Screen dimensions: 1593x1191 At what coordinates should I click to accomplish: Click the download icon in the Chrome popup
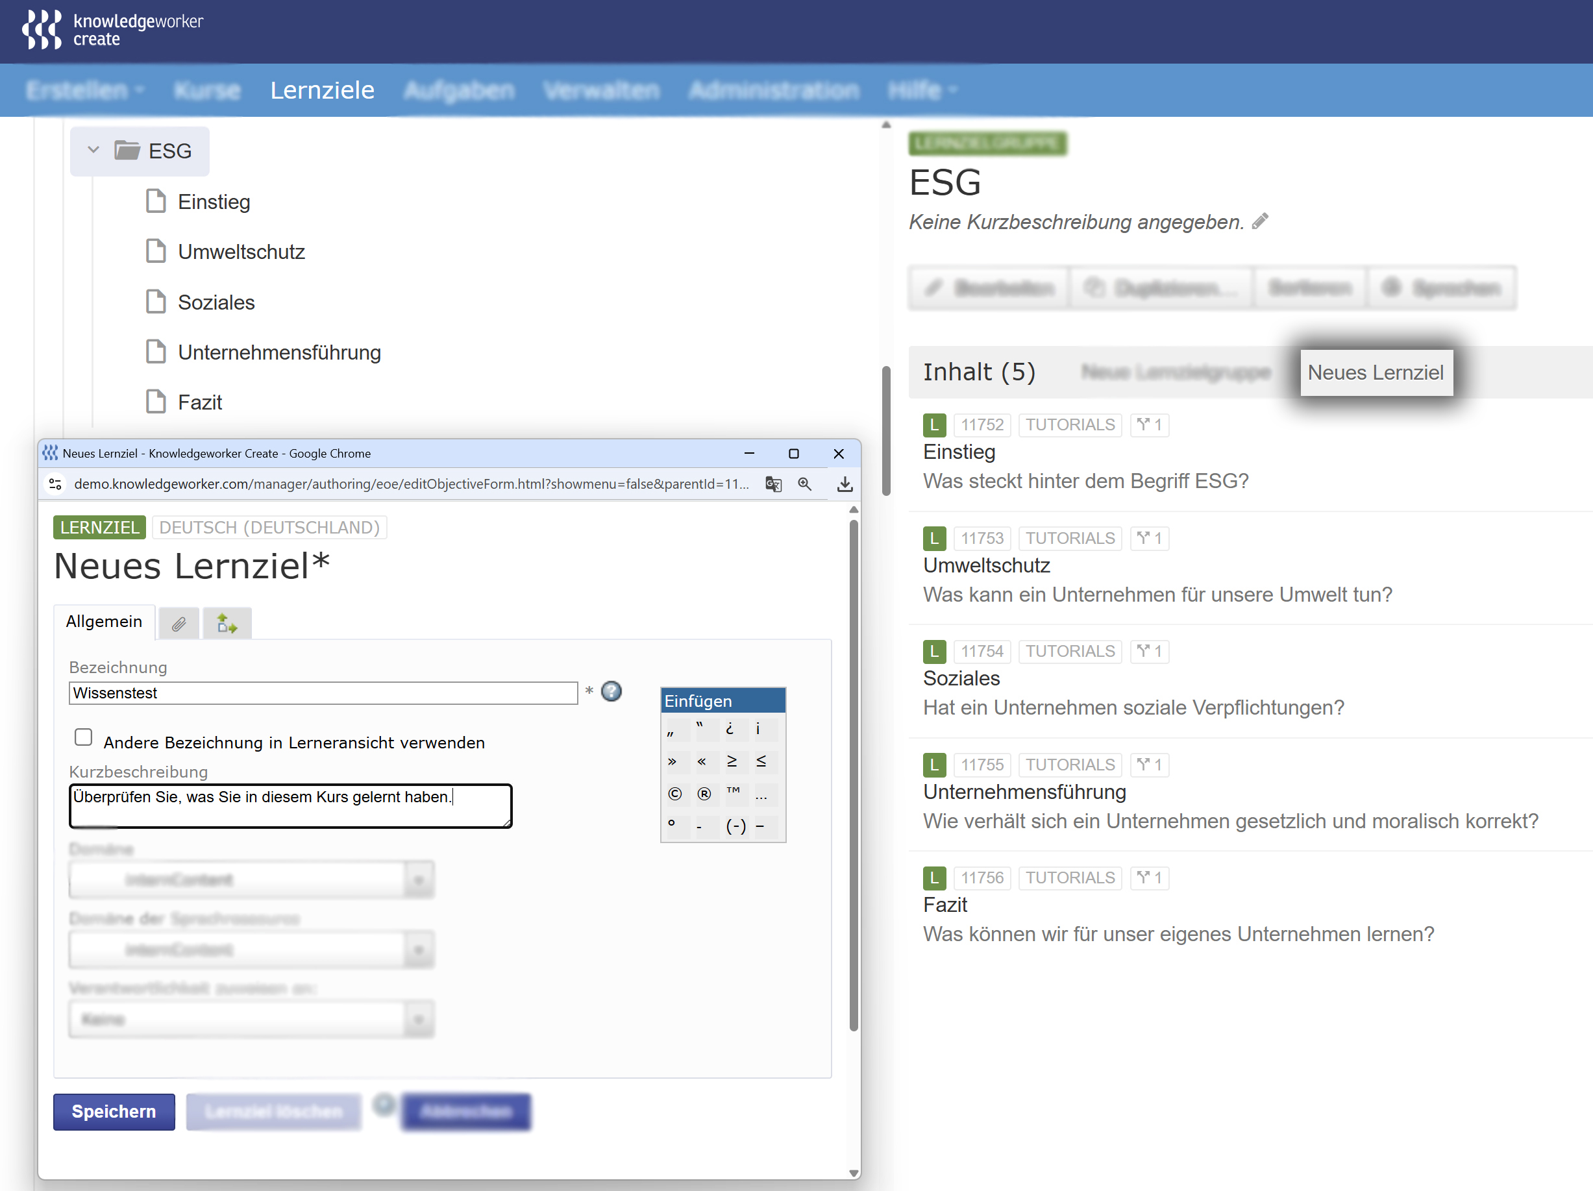[x=845, y=484]
